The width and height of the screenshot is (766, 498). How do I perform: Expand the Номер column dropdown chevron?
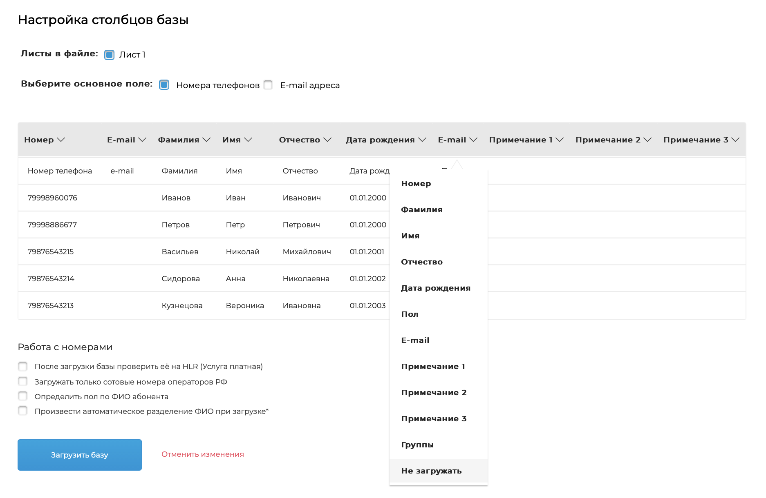[x=61, y=140]
